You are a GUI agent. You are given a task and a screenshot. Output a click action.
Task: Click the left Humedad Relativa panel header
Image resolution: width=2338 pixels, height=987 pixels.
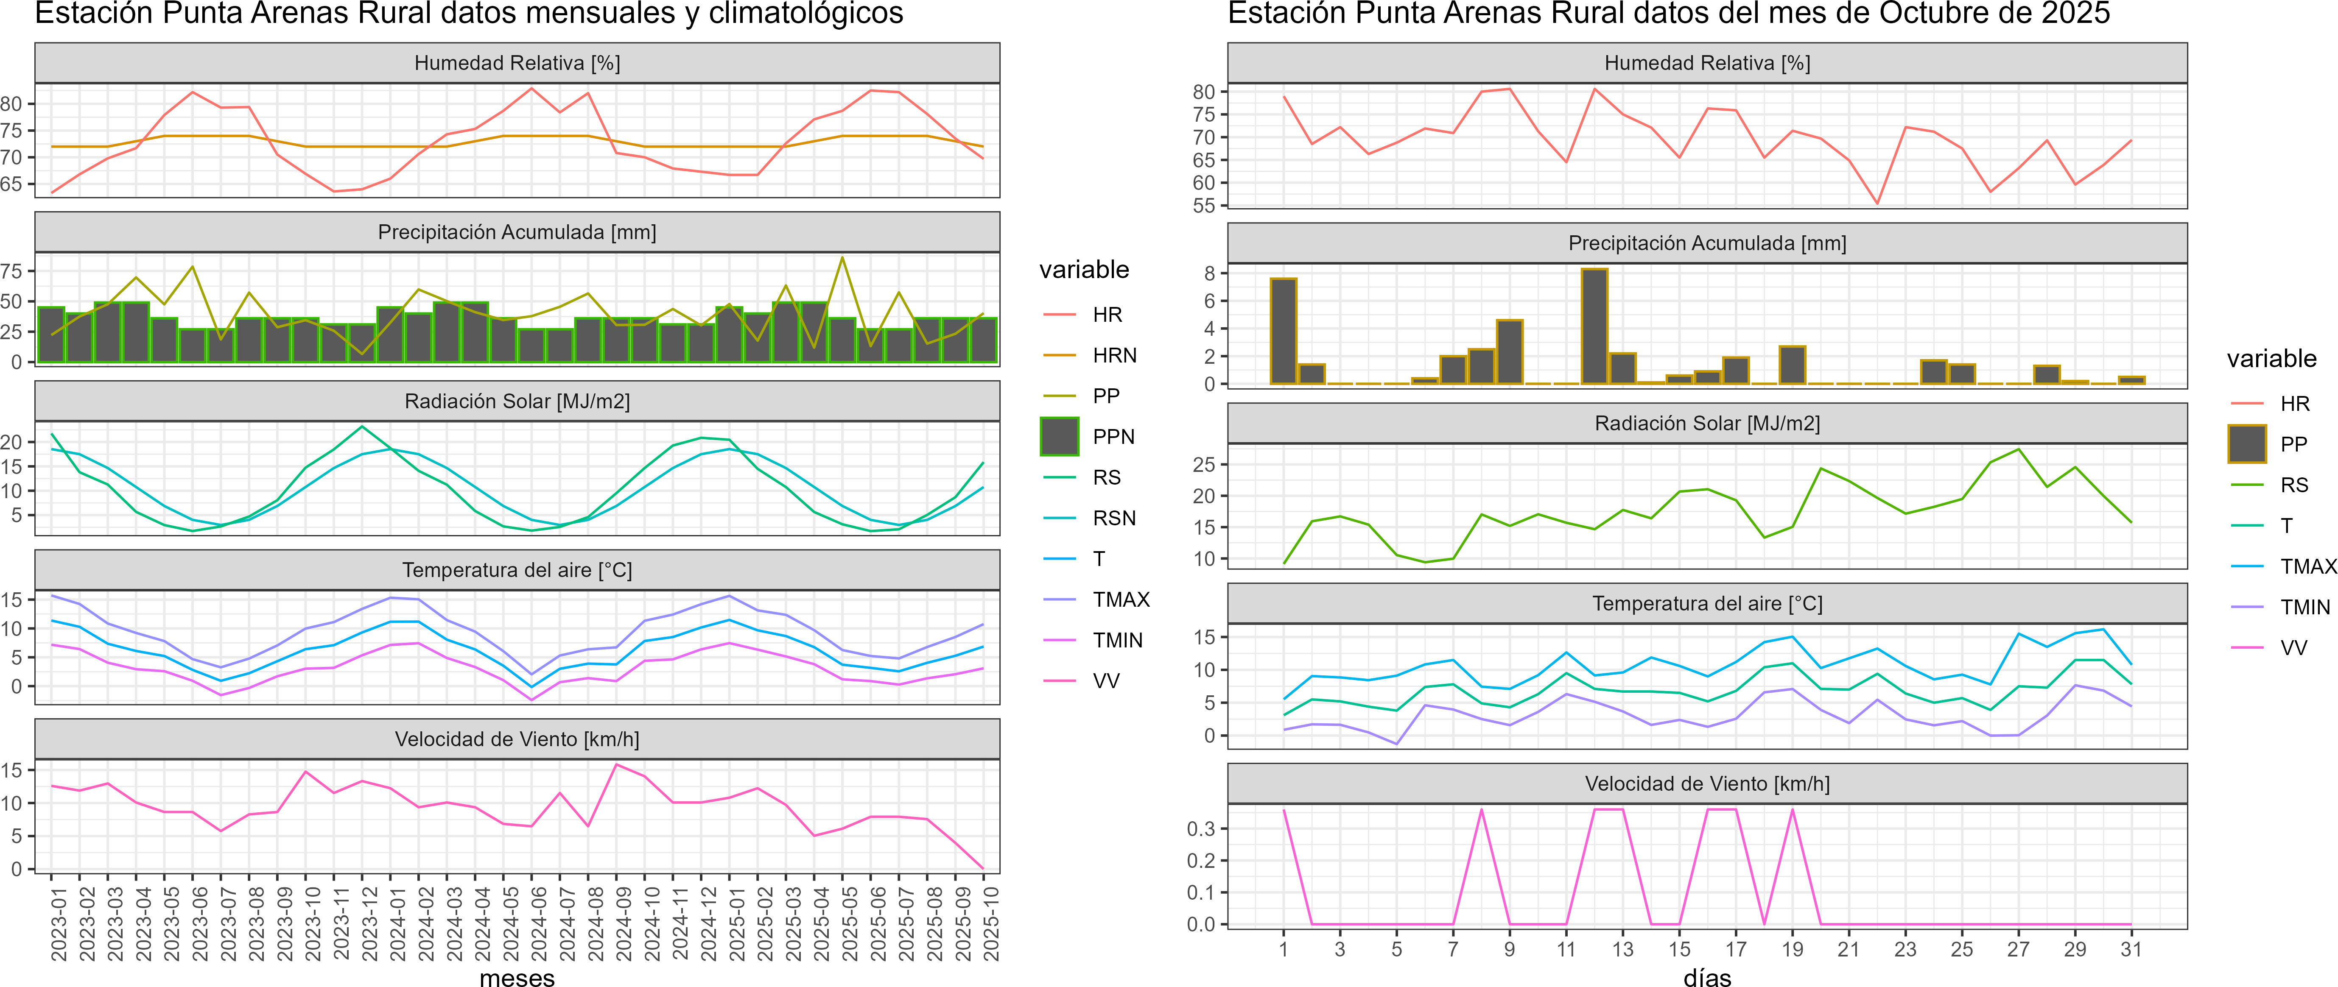pos(517,63)
